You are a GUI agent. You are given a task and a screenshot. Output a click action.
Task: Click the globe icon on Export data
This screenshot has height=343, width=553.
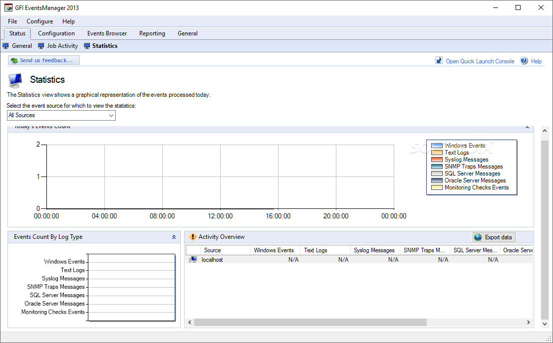pos(478,237)
